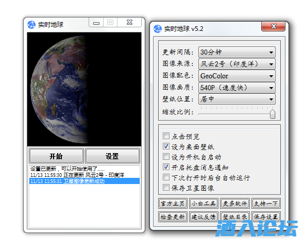Image resolution: width=305 pixels, height=250 pixels.
Task: Check the 保存卫星图像 option
Action: click(x=166, y=187)
